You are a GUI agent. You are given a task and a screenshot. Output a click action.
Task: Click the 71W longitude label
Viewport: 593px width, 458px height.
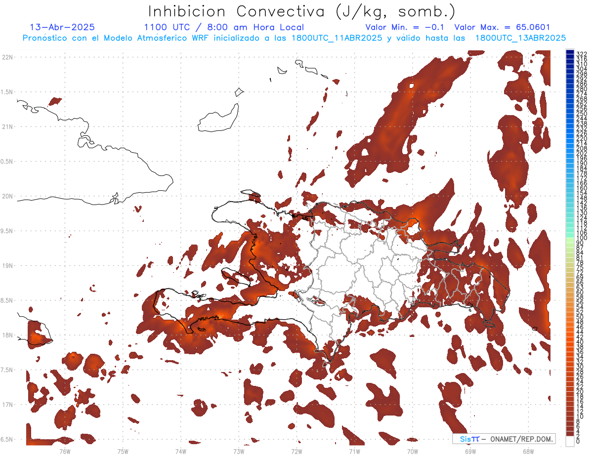coord(354,451)
